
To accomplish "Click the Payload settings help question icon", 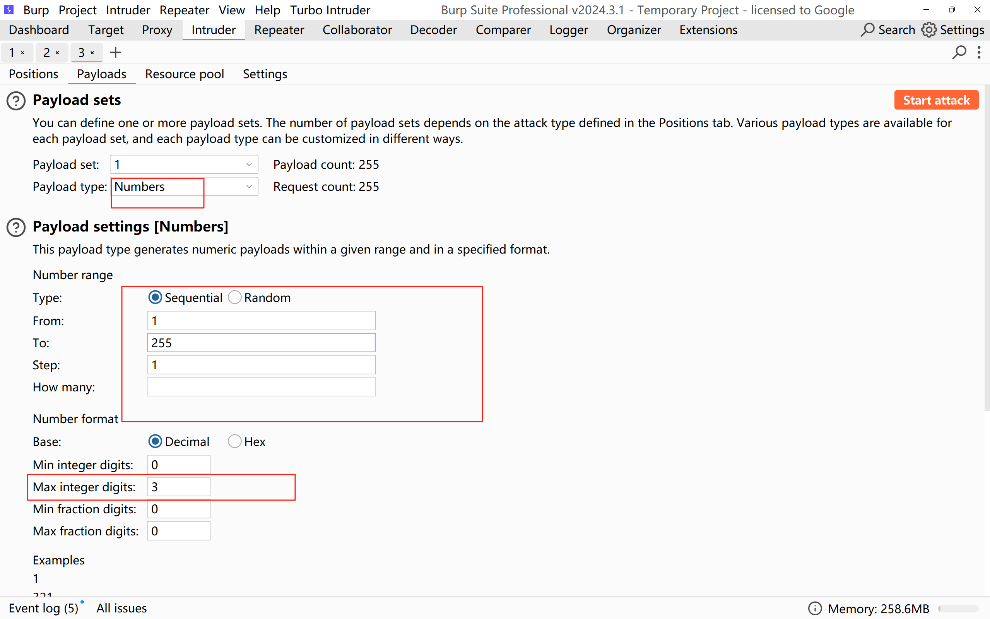I will 16,227.
